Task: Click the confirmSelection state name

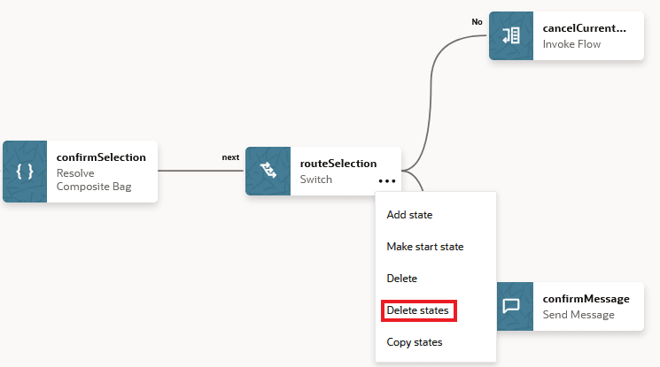Action: tap(101, 157)
